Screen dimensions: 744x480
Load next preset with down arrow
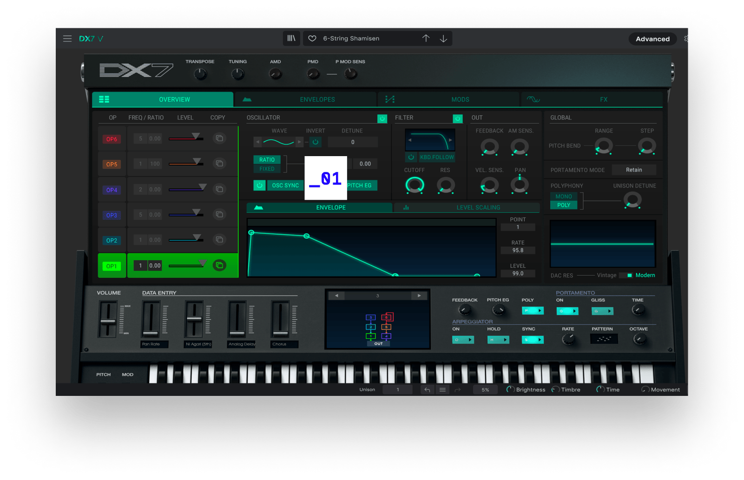[x=443, y=39]
